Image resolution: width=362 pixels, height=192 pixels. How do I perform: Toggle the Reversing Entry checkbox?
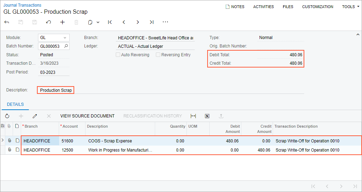tap(158, 55)
